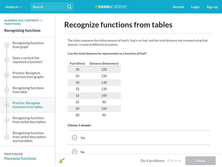The width and height of the screenshot is (222, 167).
Task: Open the scratchpad pencil tool
Action: (62, 161)
